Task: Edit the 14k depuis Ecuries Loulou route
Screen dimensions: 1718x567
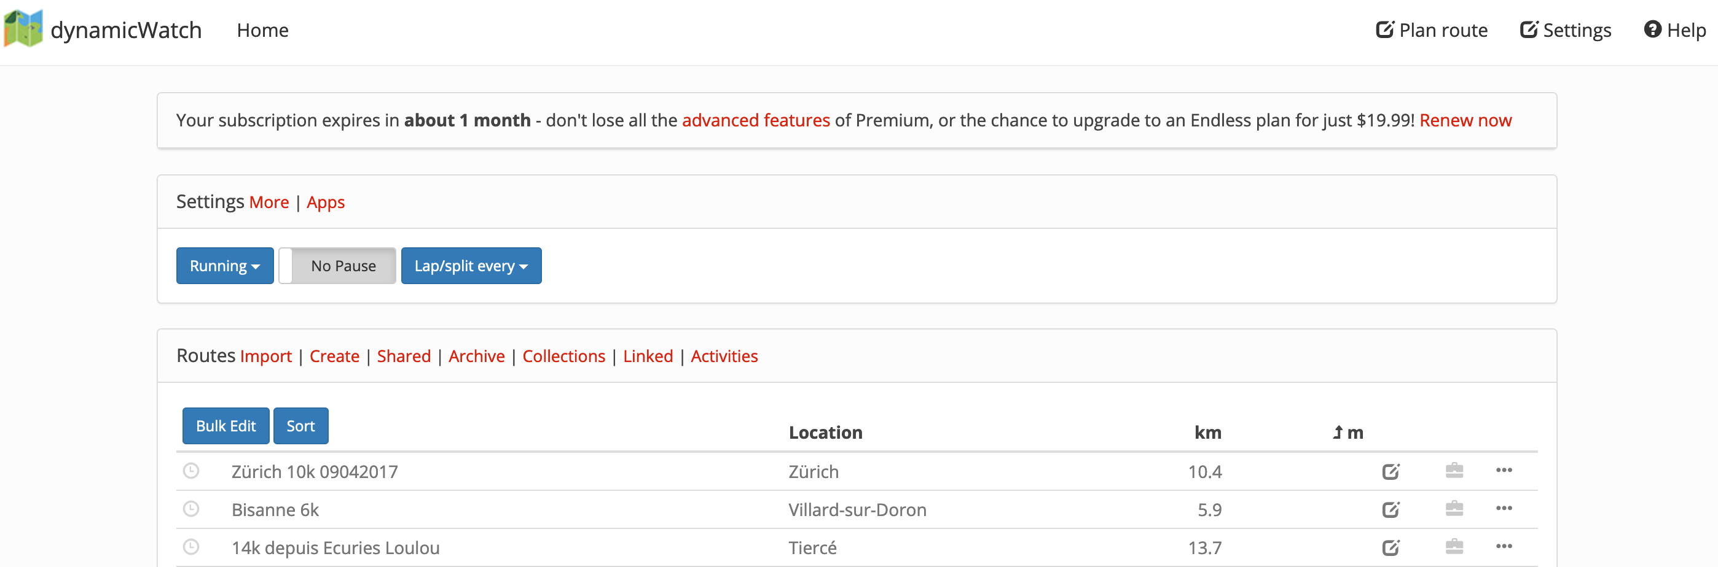Action: coord(1390,548)
